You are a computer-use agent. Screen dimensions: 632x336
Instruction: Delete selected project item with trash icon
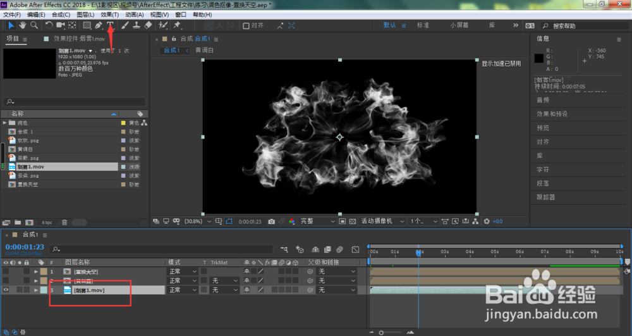tap(65, 223)
